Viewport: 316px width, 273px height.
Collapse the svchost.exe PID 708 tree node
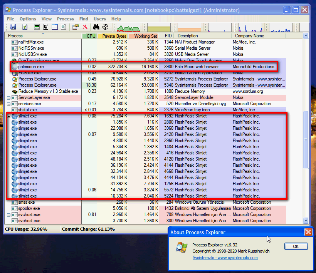pos(8,215)
